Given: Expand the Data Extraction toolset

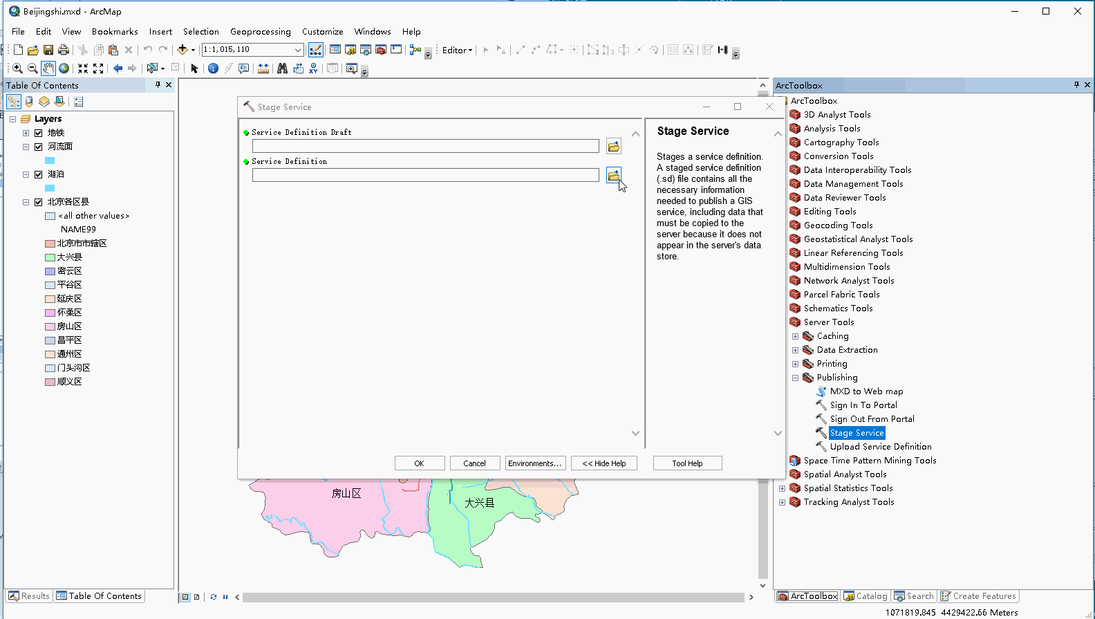Looking at the screenshot, I should [x=795, y=350].
